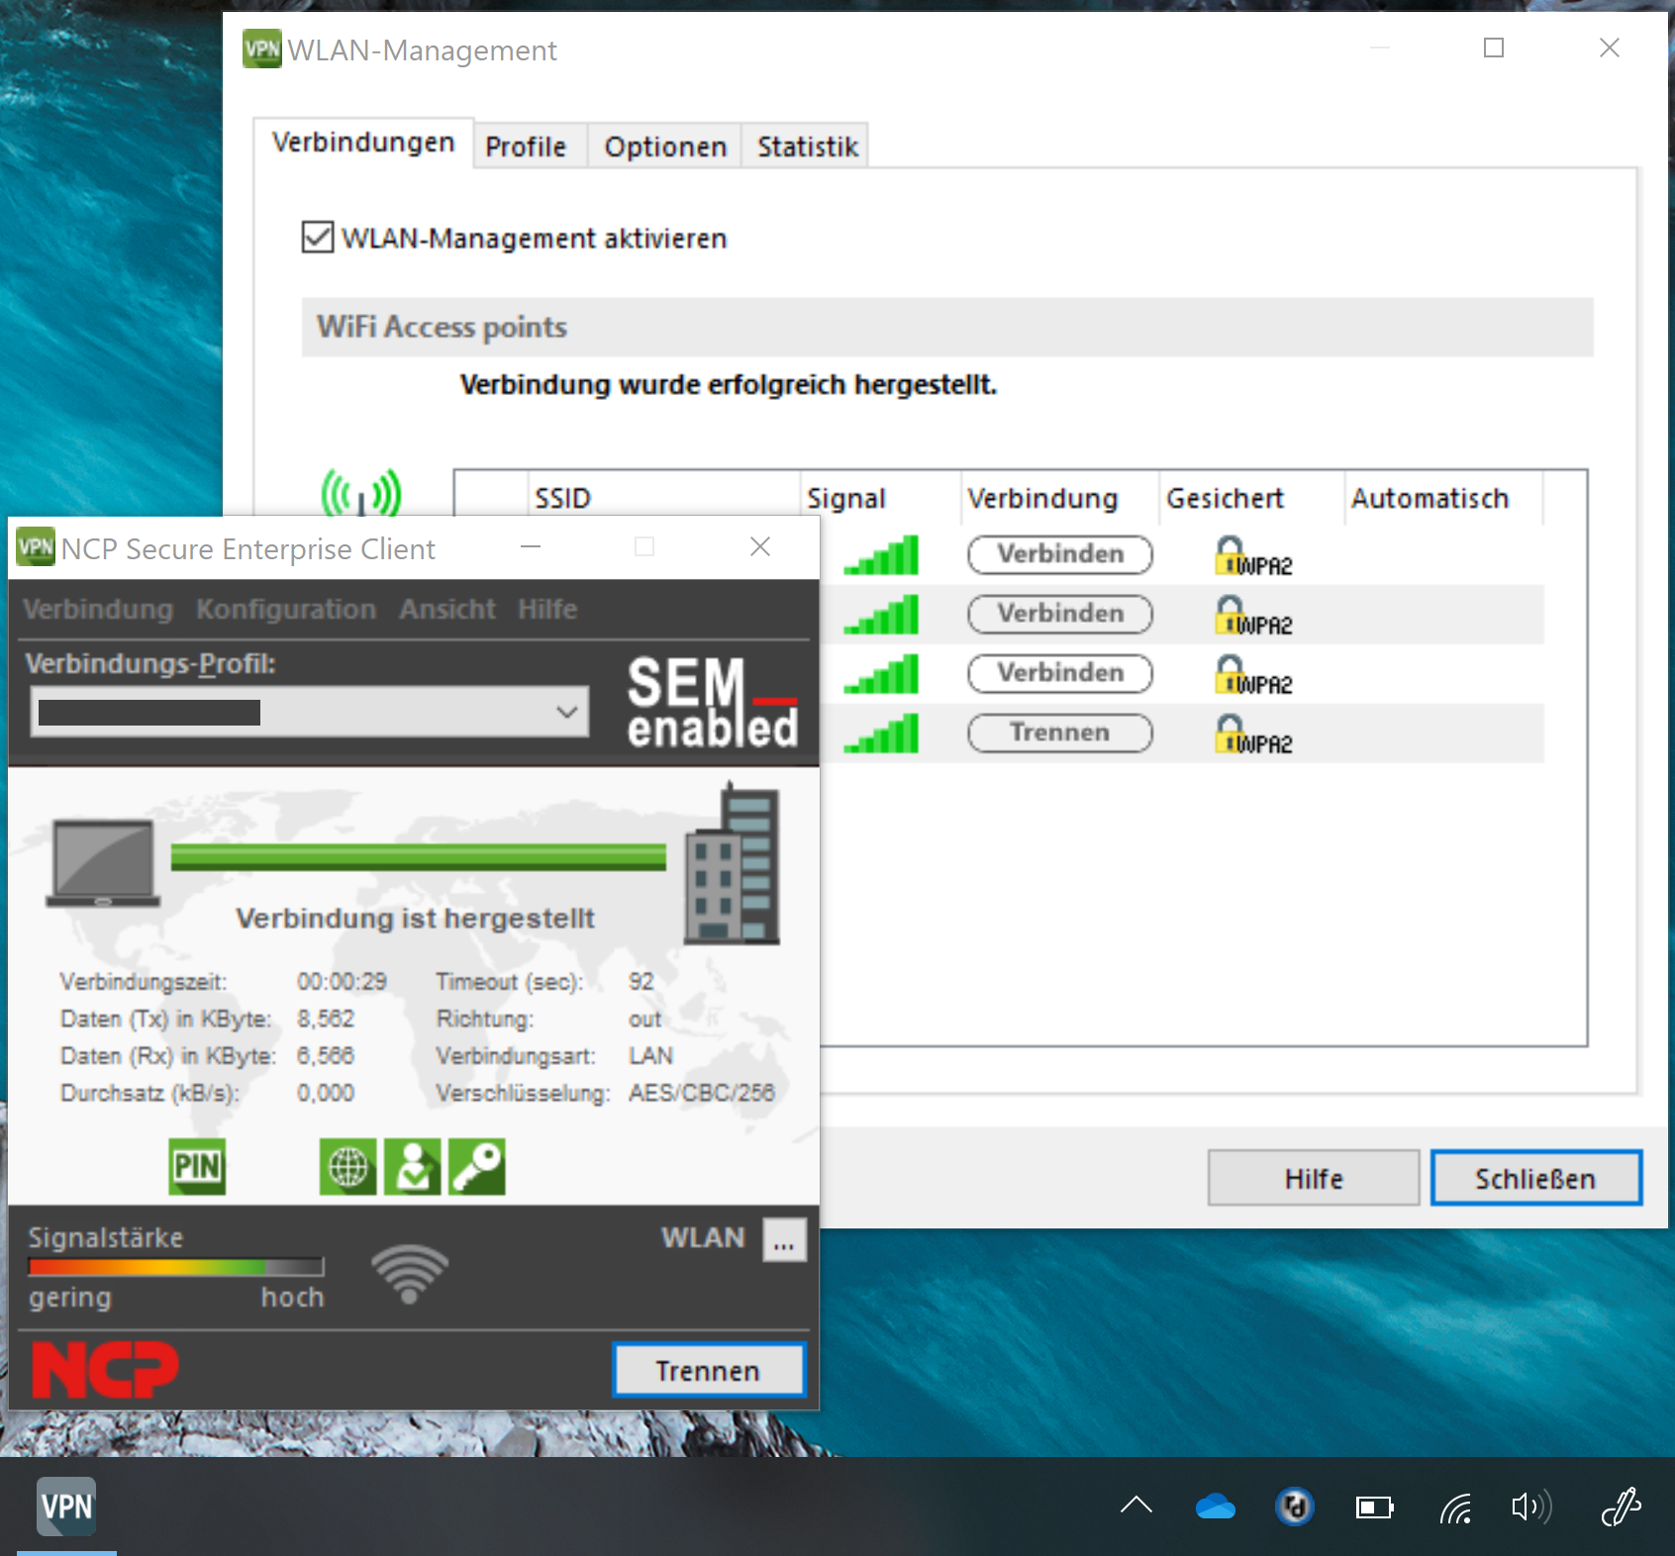Screen dimensions: 1675x1556
Task: Click the Gesichert column header
Action: [x=1251, y=498]
